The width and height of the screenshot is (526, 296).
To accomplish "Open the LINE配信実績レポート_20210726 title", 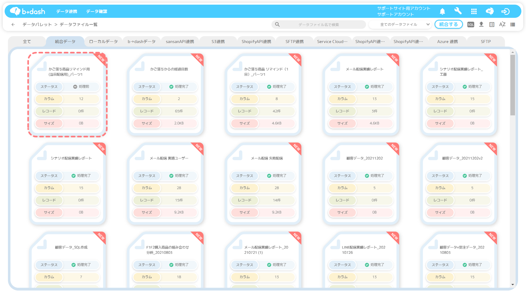I will [363, 250].
